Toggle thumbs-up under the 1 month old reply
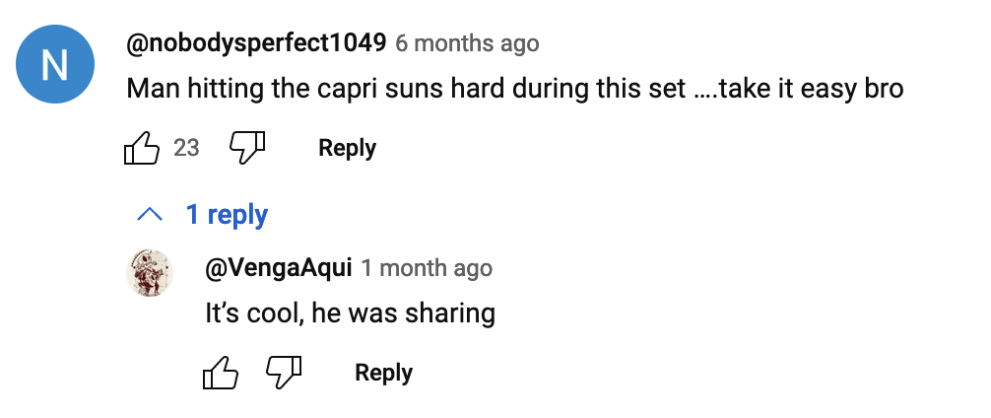The width and height of the screenshot is (991, 418). (x=221, y=374)
